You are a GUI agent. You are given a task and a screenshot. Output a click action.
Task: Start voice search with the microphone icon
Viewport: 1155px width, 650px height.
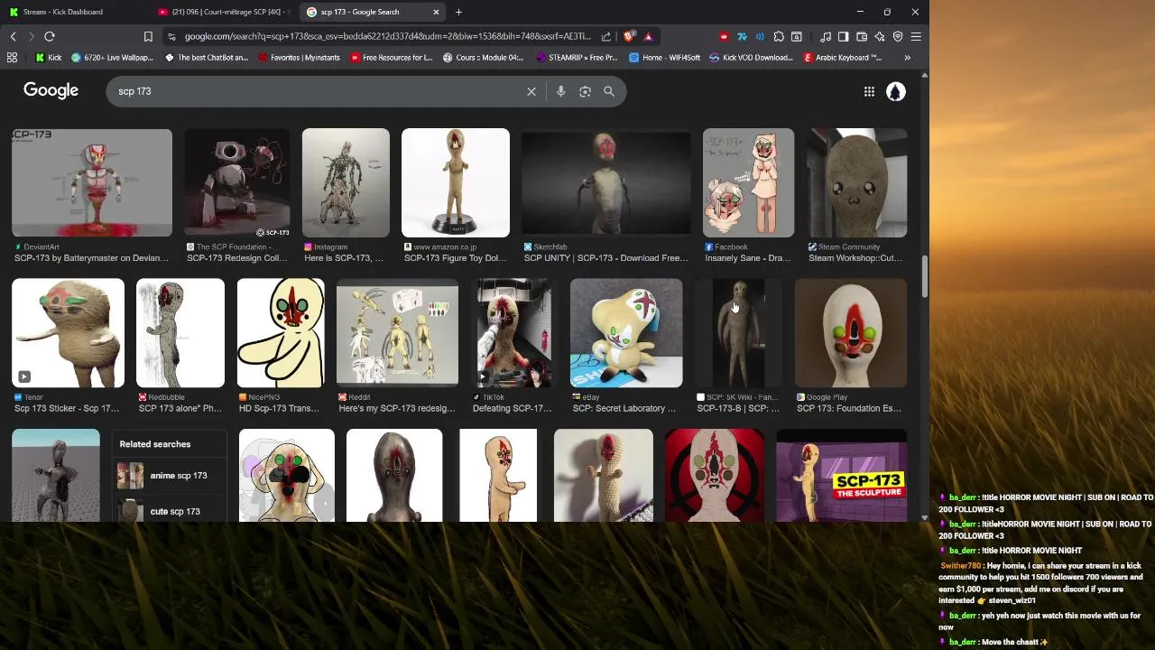tap(560, 91)
